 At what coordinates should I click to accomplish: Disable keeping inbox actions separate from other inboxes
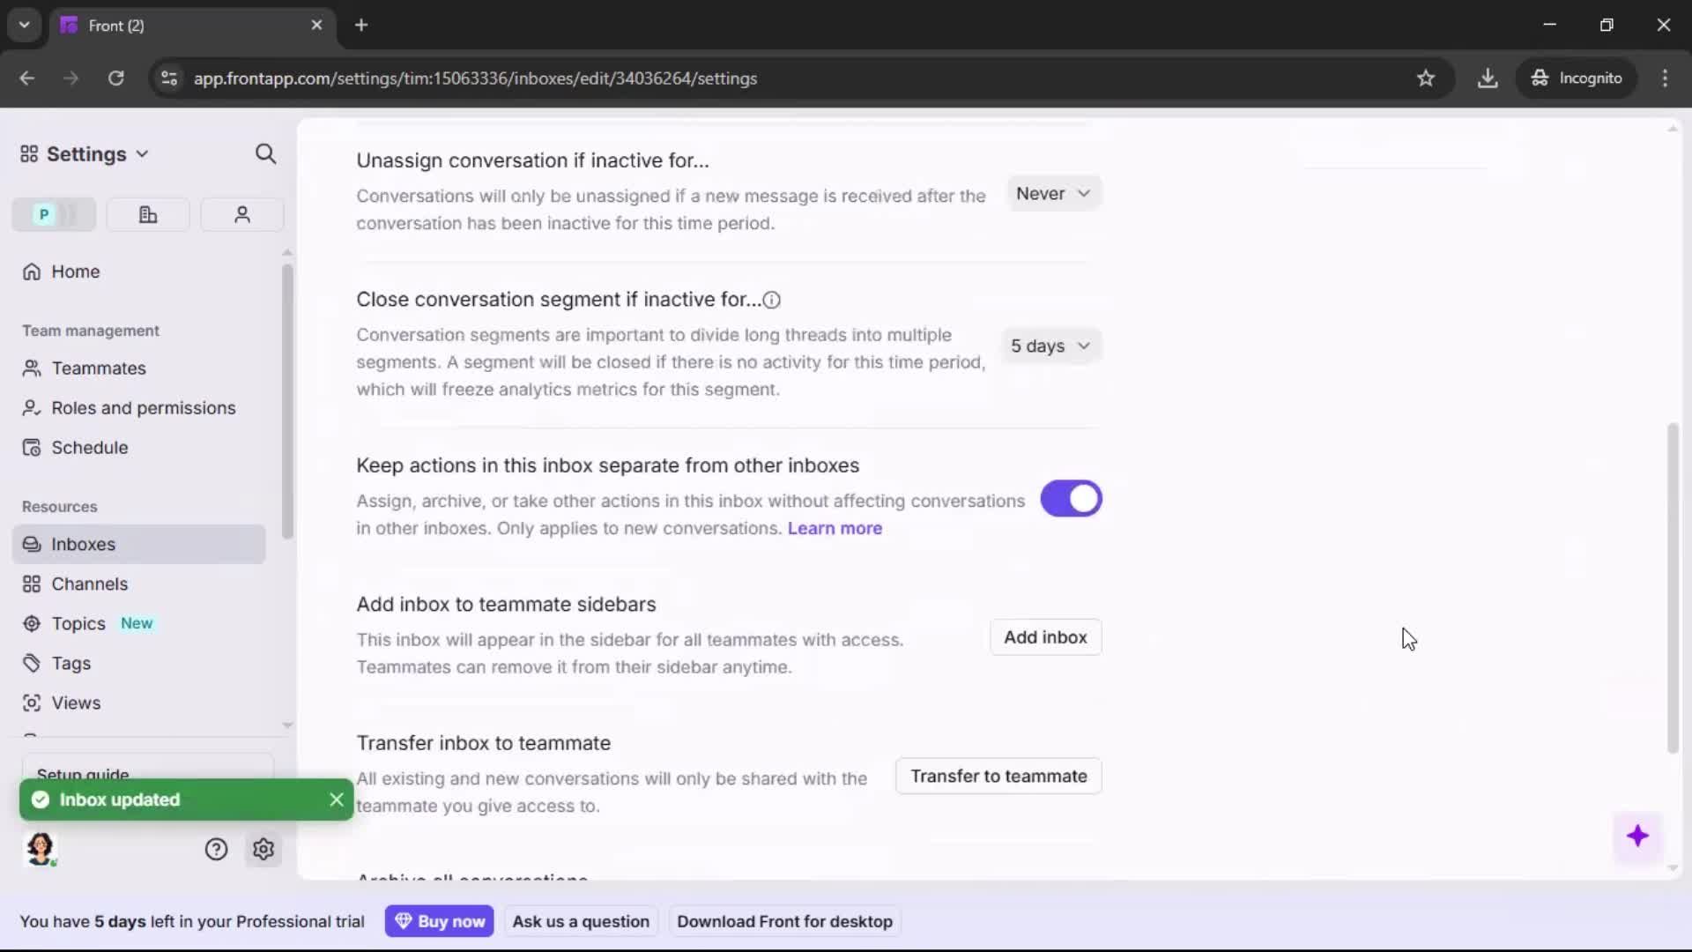1071,499
